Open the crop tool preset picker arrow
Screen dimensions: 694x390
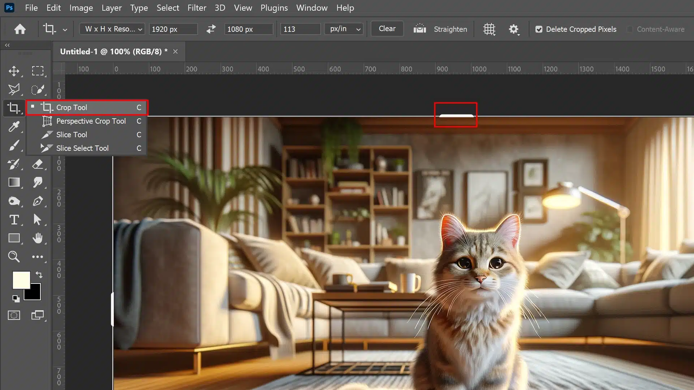pos(65,30)
